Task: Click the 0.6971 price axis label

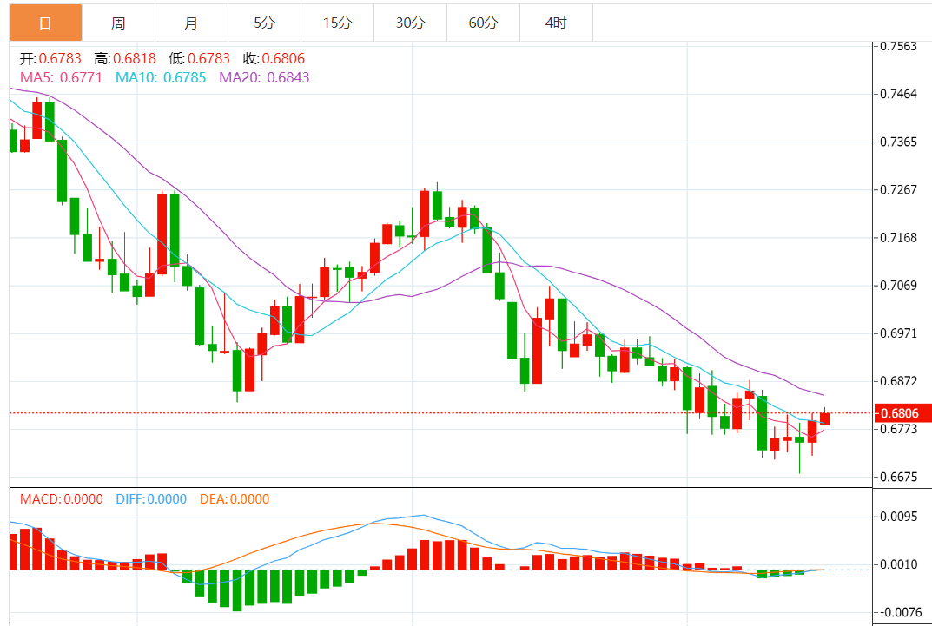Action: 899,333
